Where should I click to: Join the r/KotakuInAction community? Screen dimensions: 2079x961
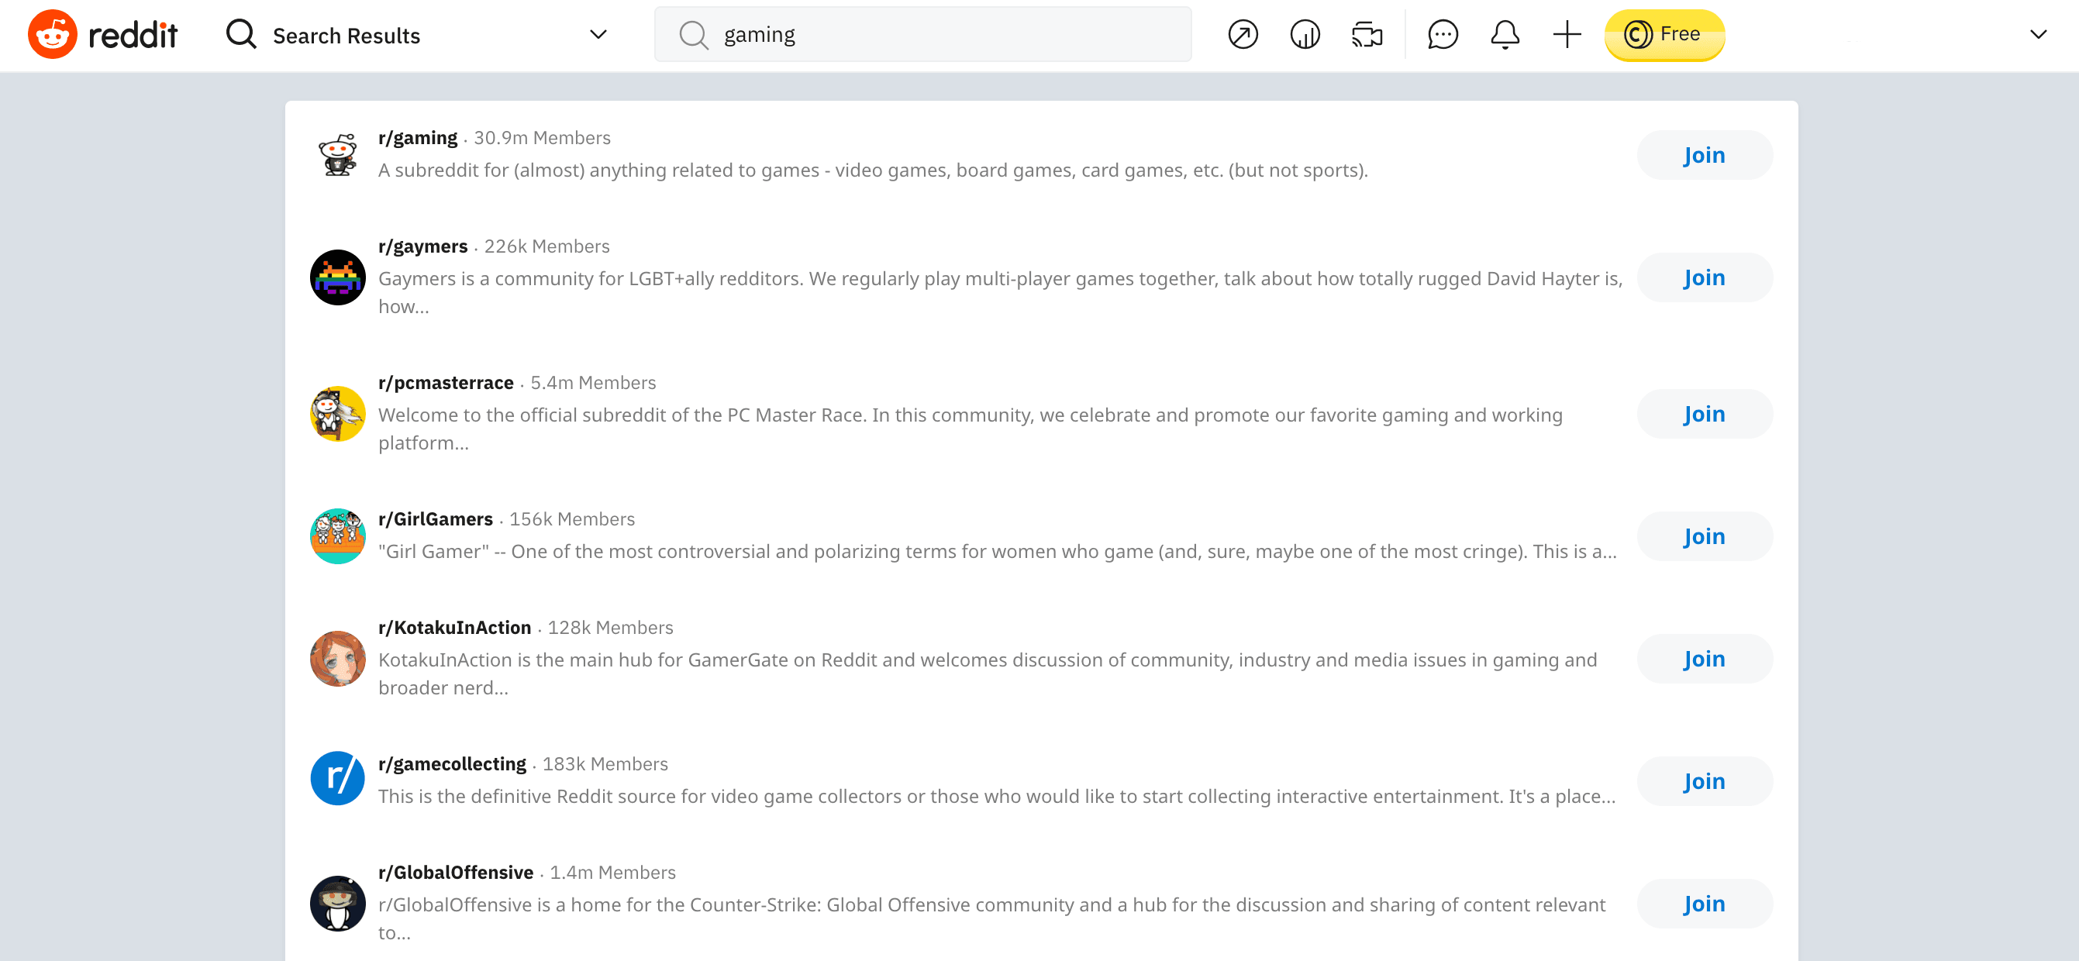coord(1705,660)
